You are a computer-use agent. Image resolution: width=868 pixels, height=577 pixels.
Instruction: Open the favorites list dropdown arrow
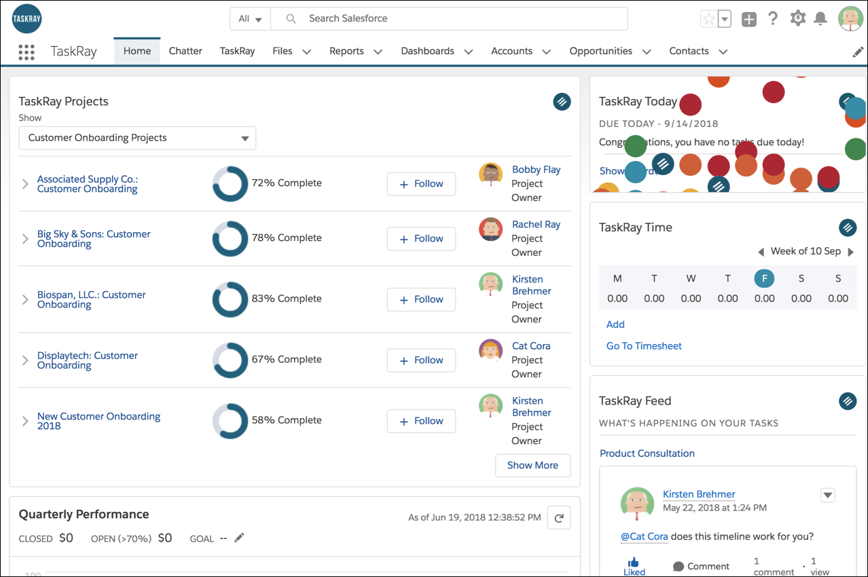pyautogui.click(x=725, y=19)
